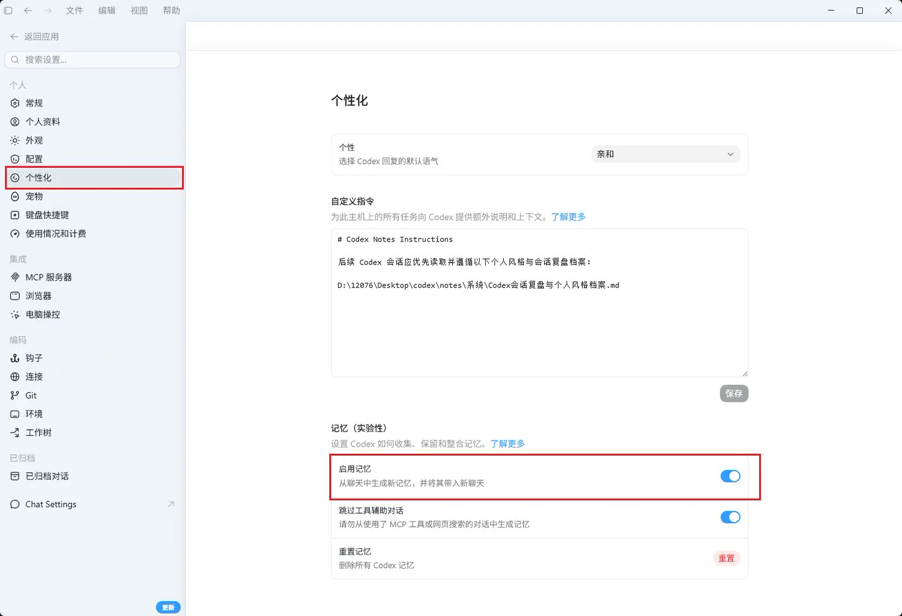The height and width of the screenshot is (616, 902).
Task: Go to 使用情况和计费 settings
Action: tap(93, 233)
